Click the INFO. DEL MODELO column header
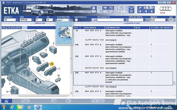This screenshot has width=177, height=110. (163, 28)
